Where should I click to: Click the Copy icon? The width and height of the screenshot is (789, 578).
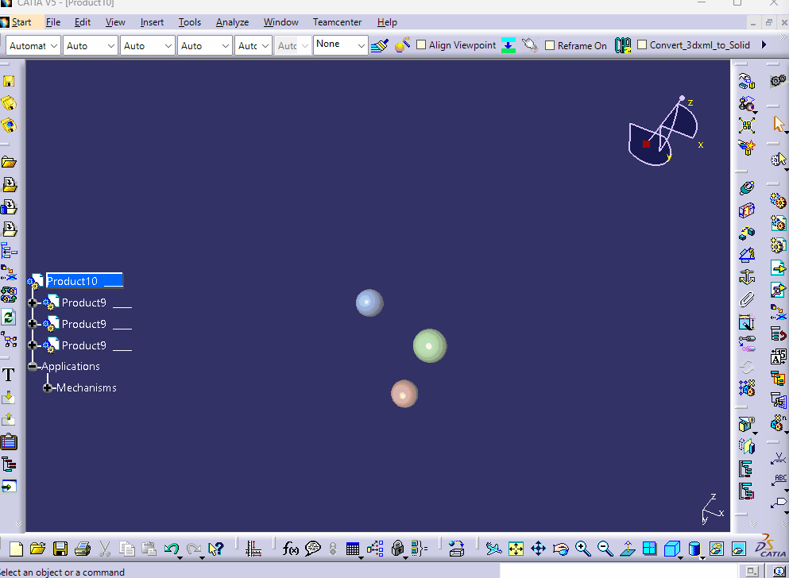coord(127,549)
